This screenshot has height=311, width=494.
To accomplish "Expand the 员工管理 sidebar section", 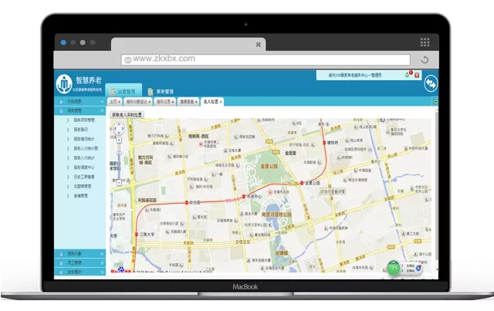I will [x=81, y=262].
